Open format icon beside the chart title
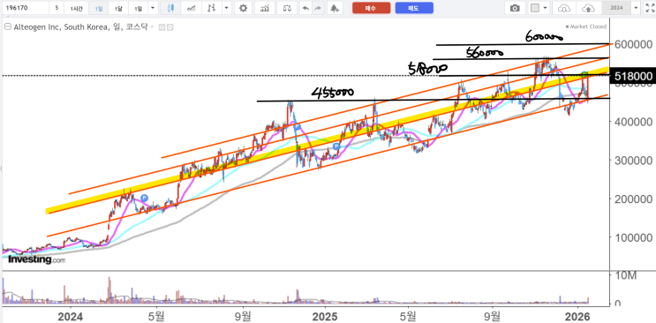 tap(170, 26)
